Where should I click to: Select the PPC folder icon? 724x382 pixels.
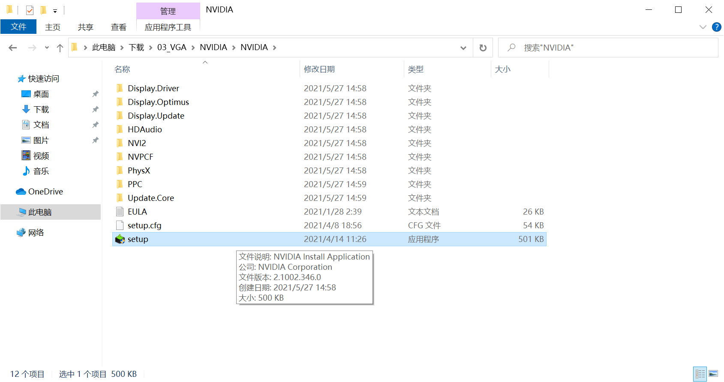coord(120,184)
